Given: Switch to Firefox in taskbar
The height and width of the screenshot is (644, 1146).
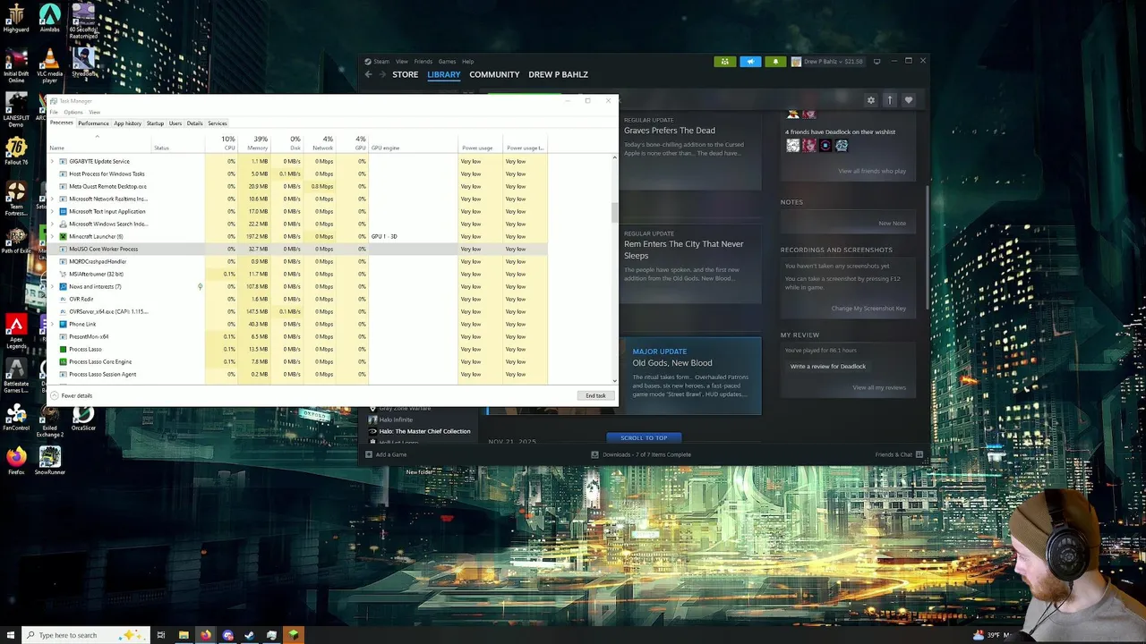Looking at the screenshot, I should (206, 635).
